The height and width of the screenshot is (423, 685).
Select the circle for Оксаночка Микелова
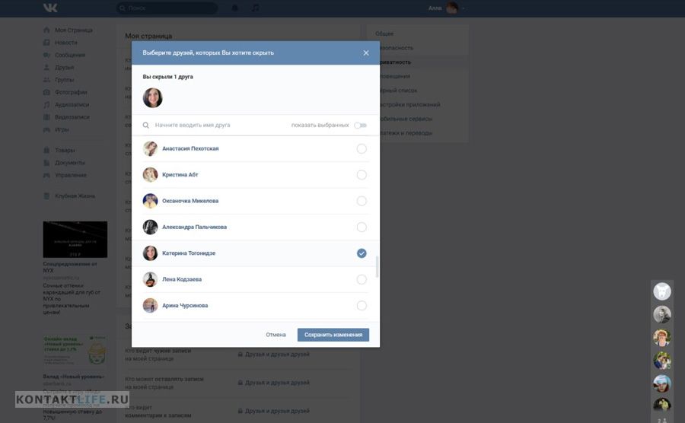point(362,202)
